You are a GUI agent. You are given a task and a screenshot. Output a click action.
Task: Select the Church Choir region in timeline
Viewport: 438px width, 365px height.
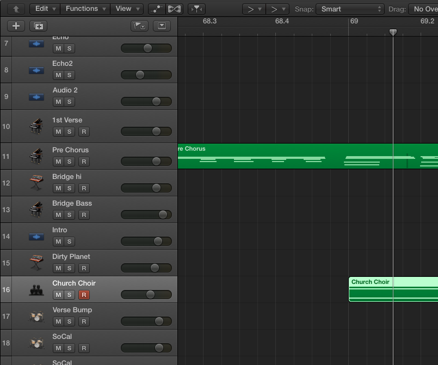(393, 289)
